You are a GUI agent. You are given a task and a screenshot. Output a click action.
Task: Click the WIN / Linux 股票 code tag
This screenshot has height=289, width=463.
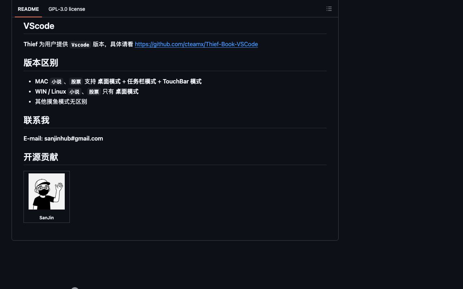point(94,92)
